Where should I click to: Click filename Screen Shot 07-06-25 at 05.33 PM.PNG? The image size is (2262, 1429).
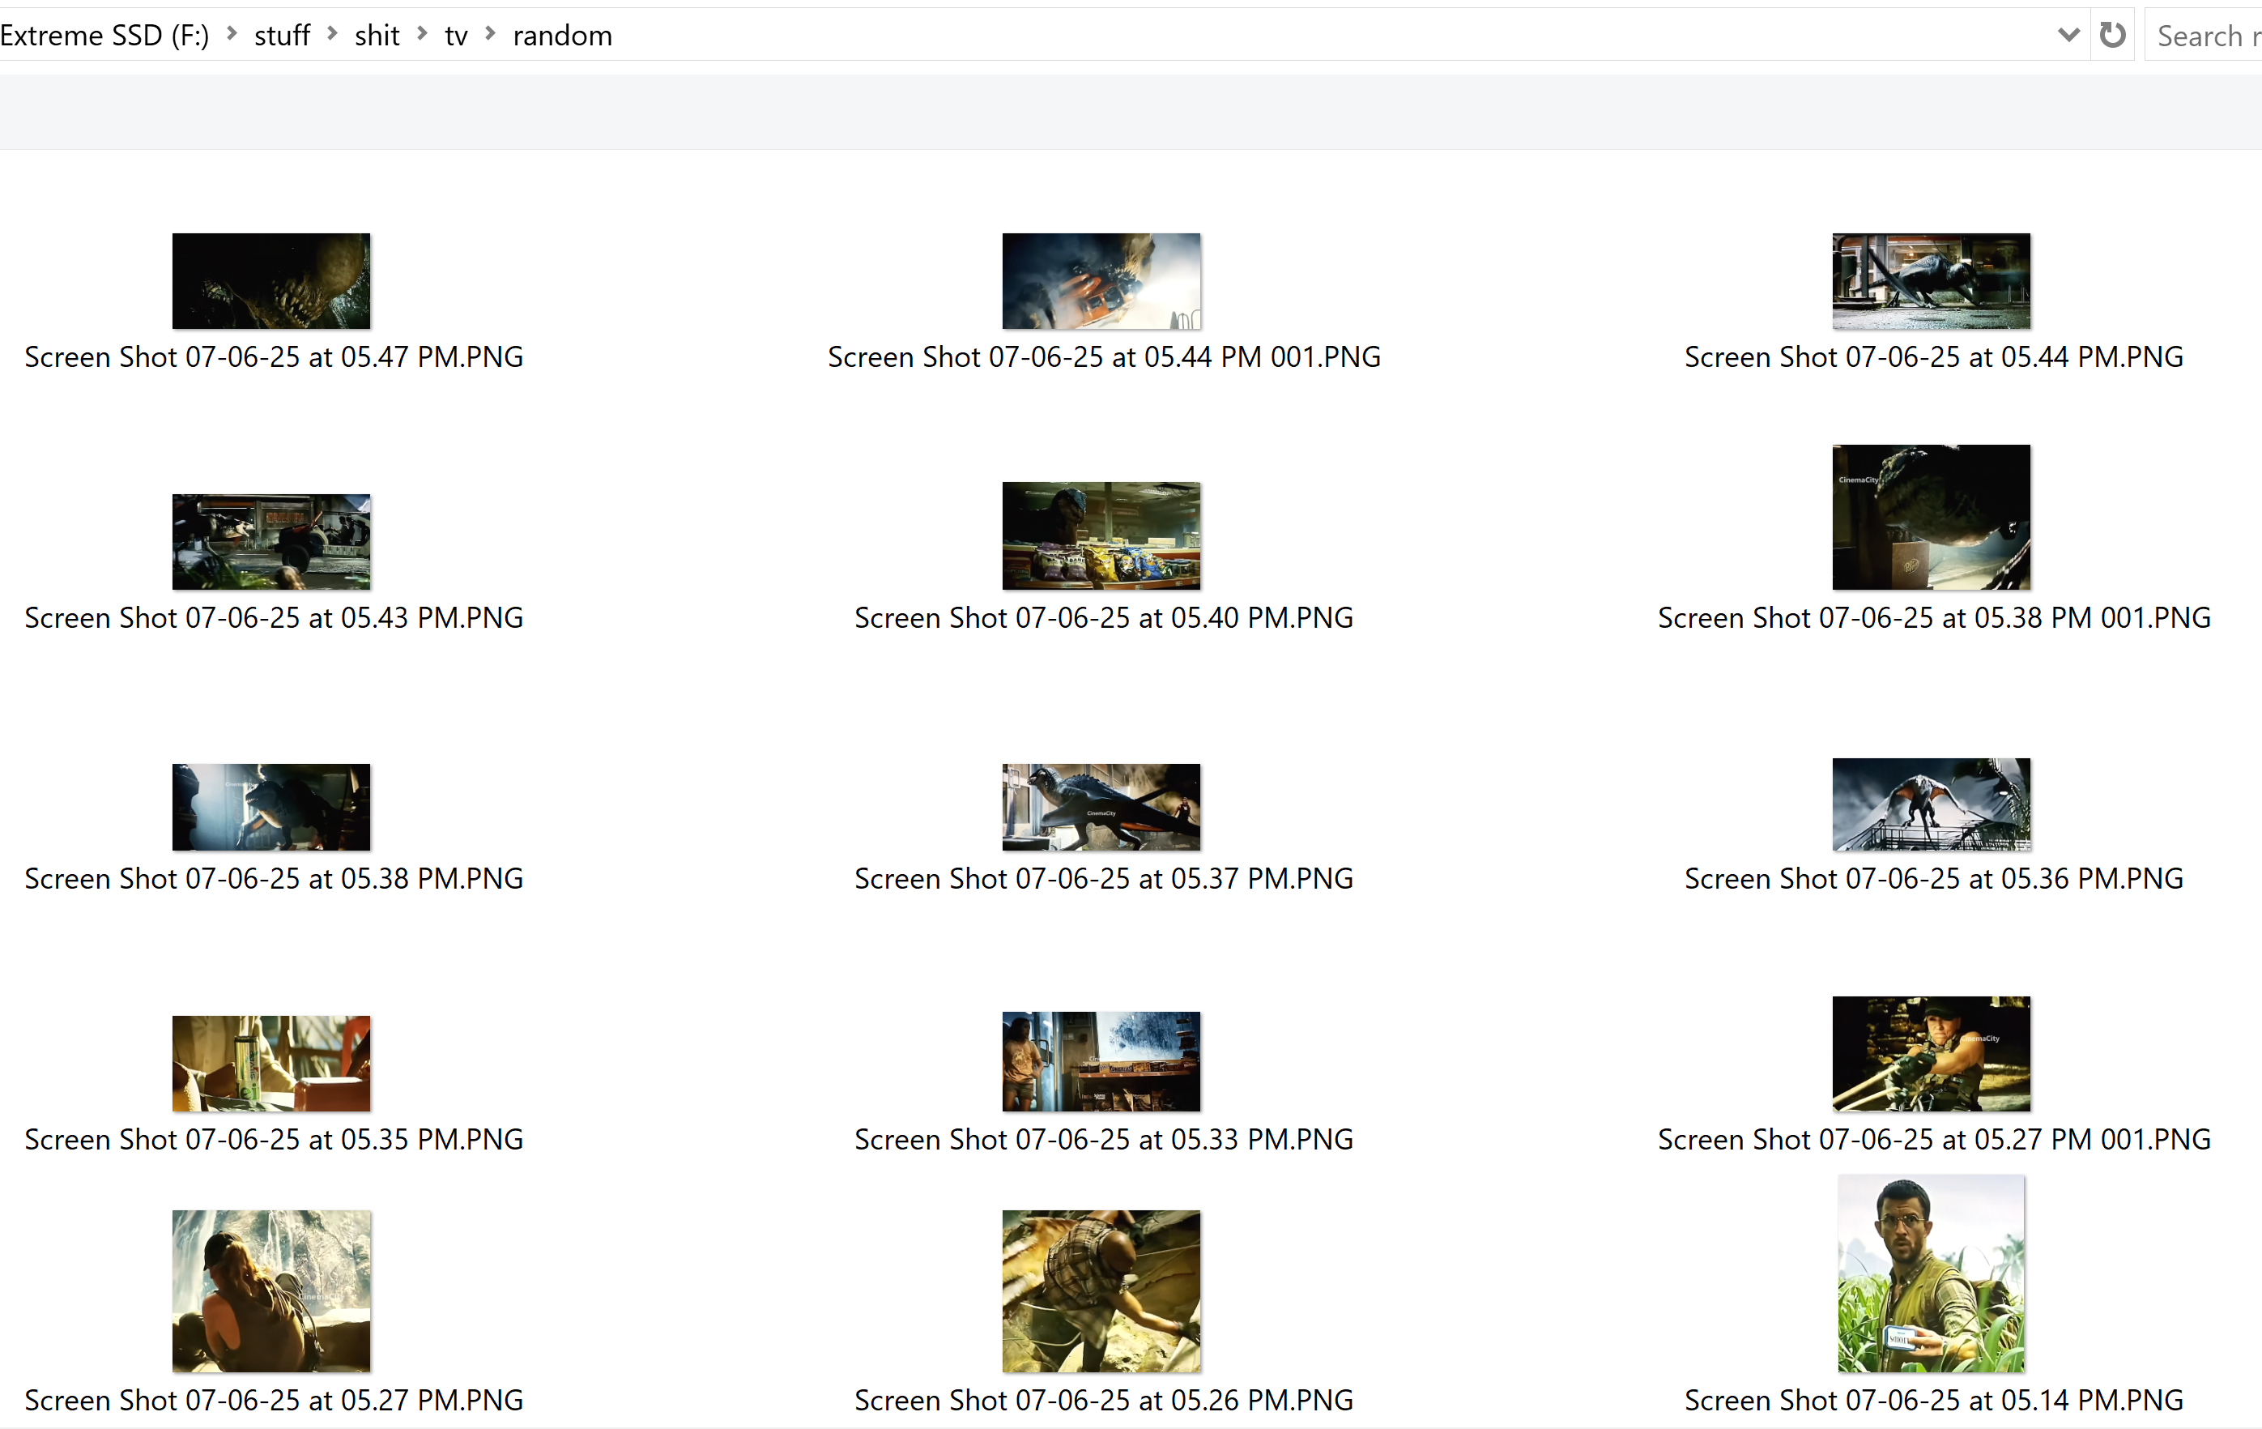(x=1104, y=1140)
